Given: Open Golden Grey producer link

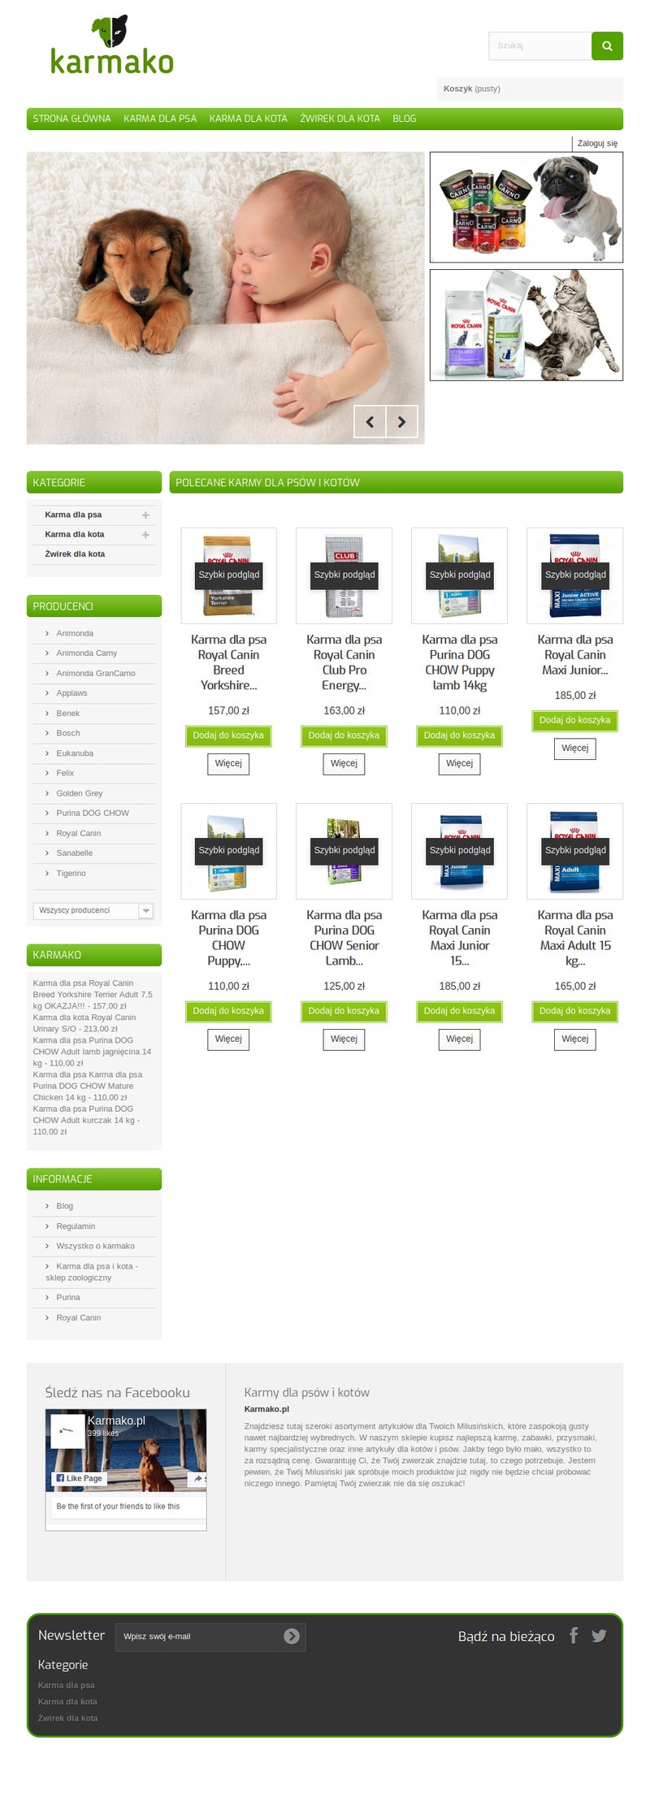Looking at the screenshot, I should click(80, 793).
